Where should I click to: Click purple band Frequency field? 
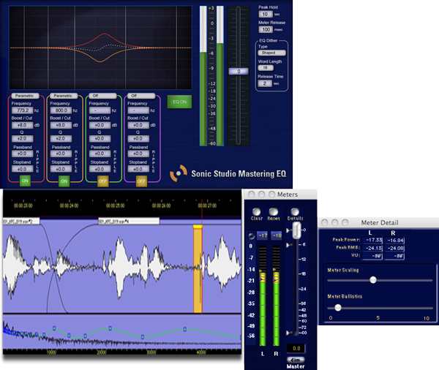tap(138, 110)
